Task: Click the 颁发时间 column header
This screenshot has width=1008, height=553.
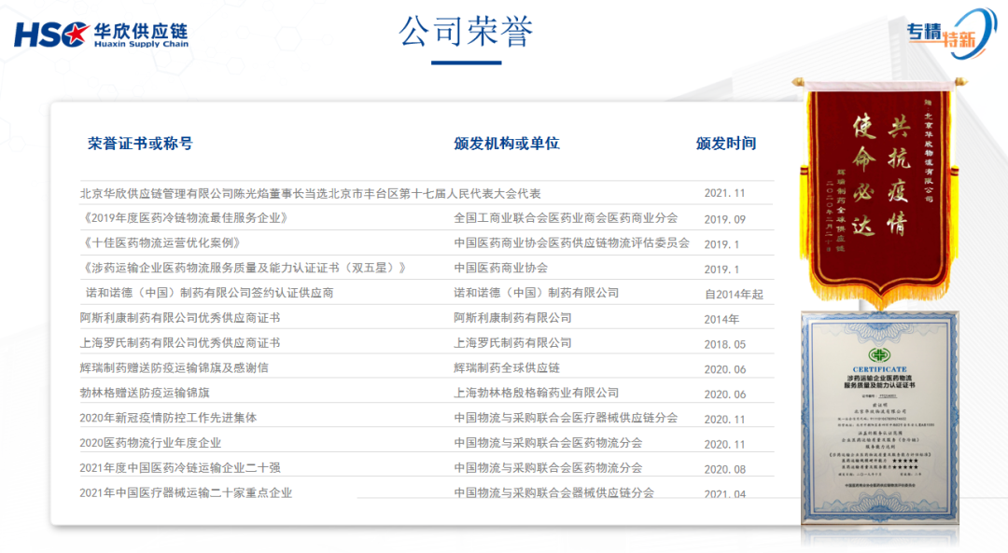Action: pos(726,144)
